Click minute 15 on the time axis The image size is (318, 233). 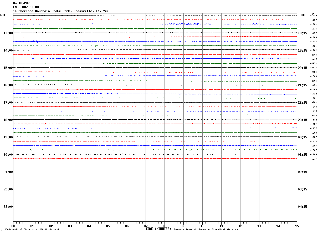[297, 226]
